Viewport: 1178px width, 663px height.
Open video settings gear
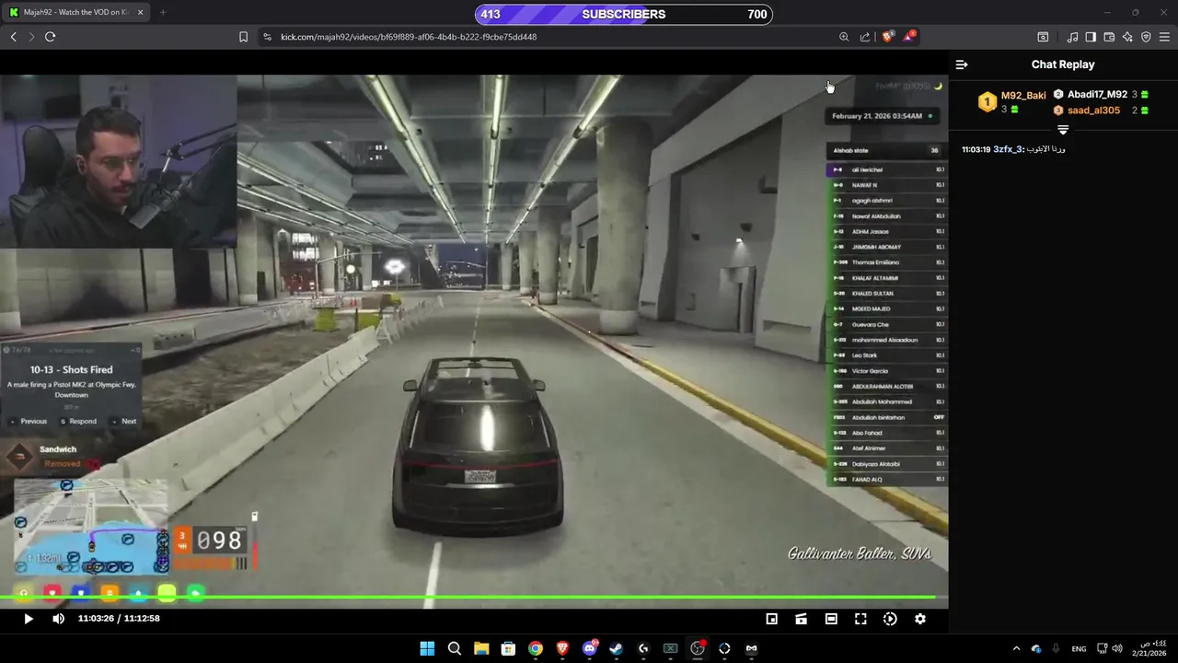point(919,619)
